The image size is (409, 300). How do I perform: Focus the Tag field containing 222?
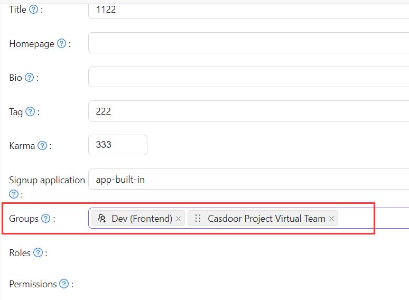(x=248, y=111)
